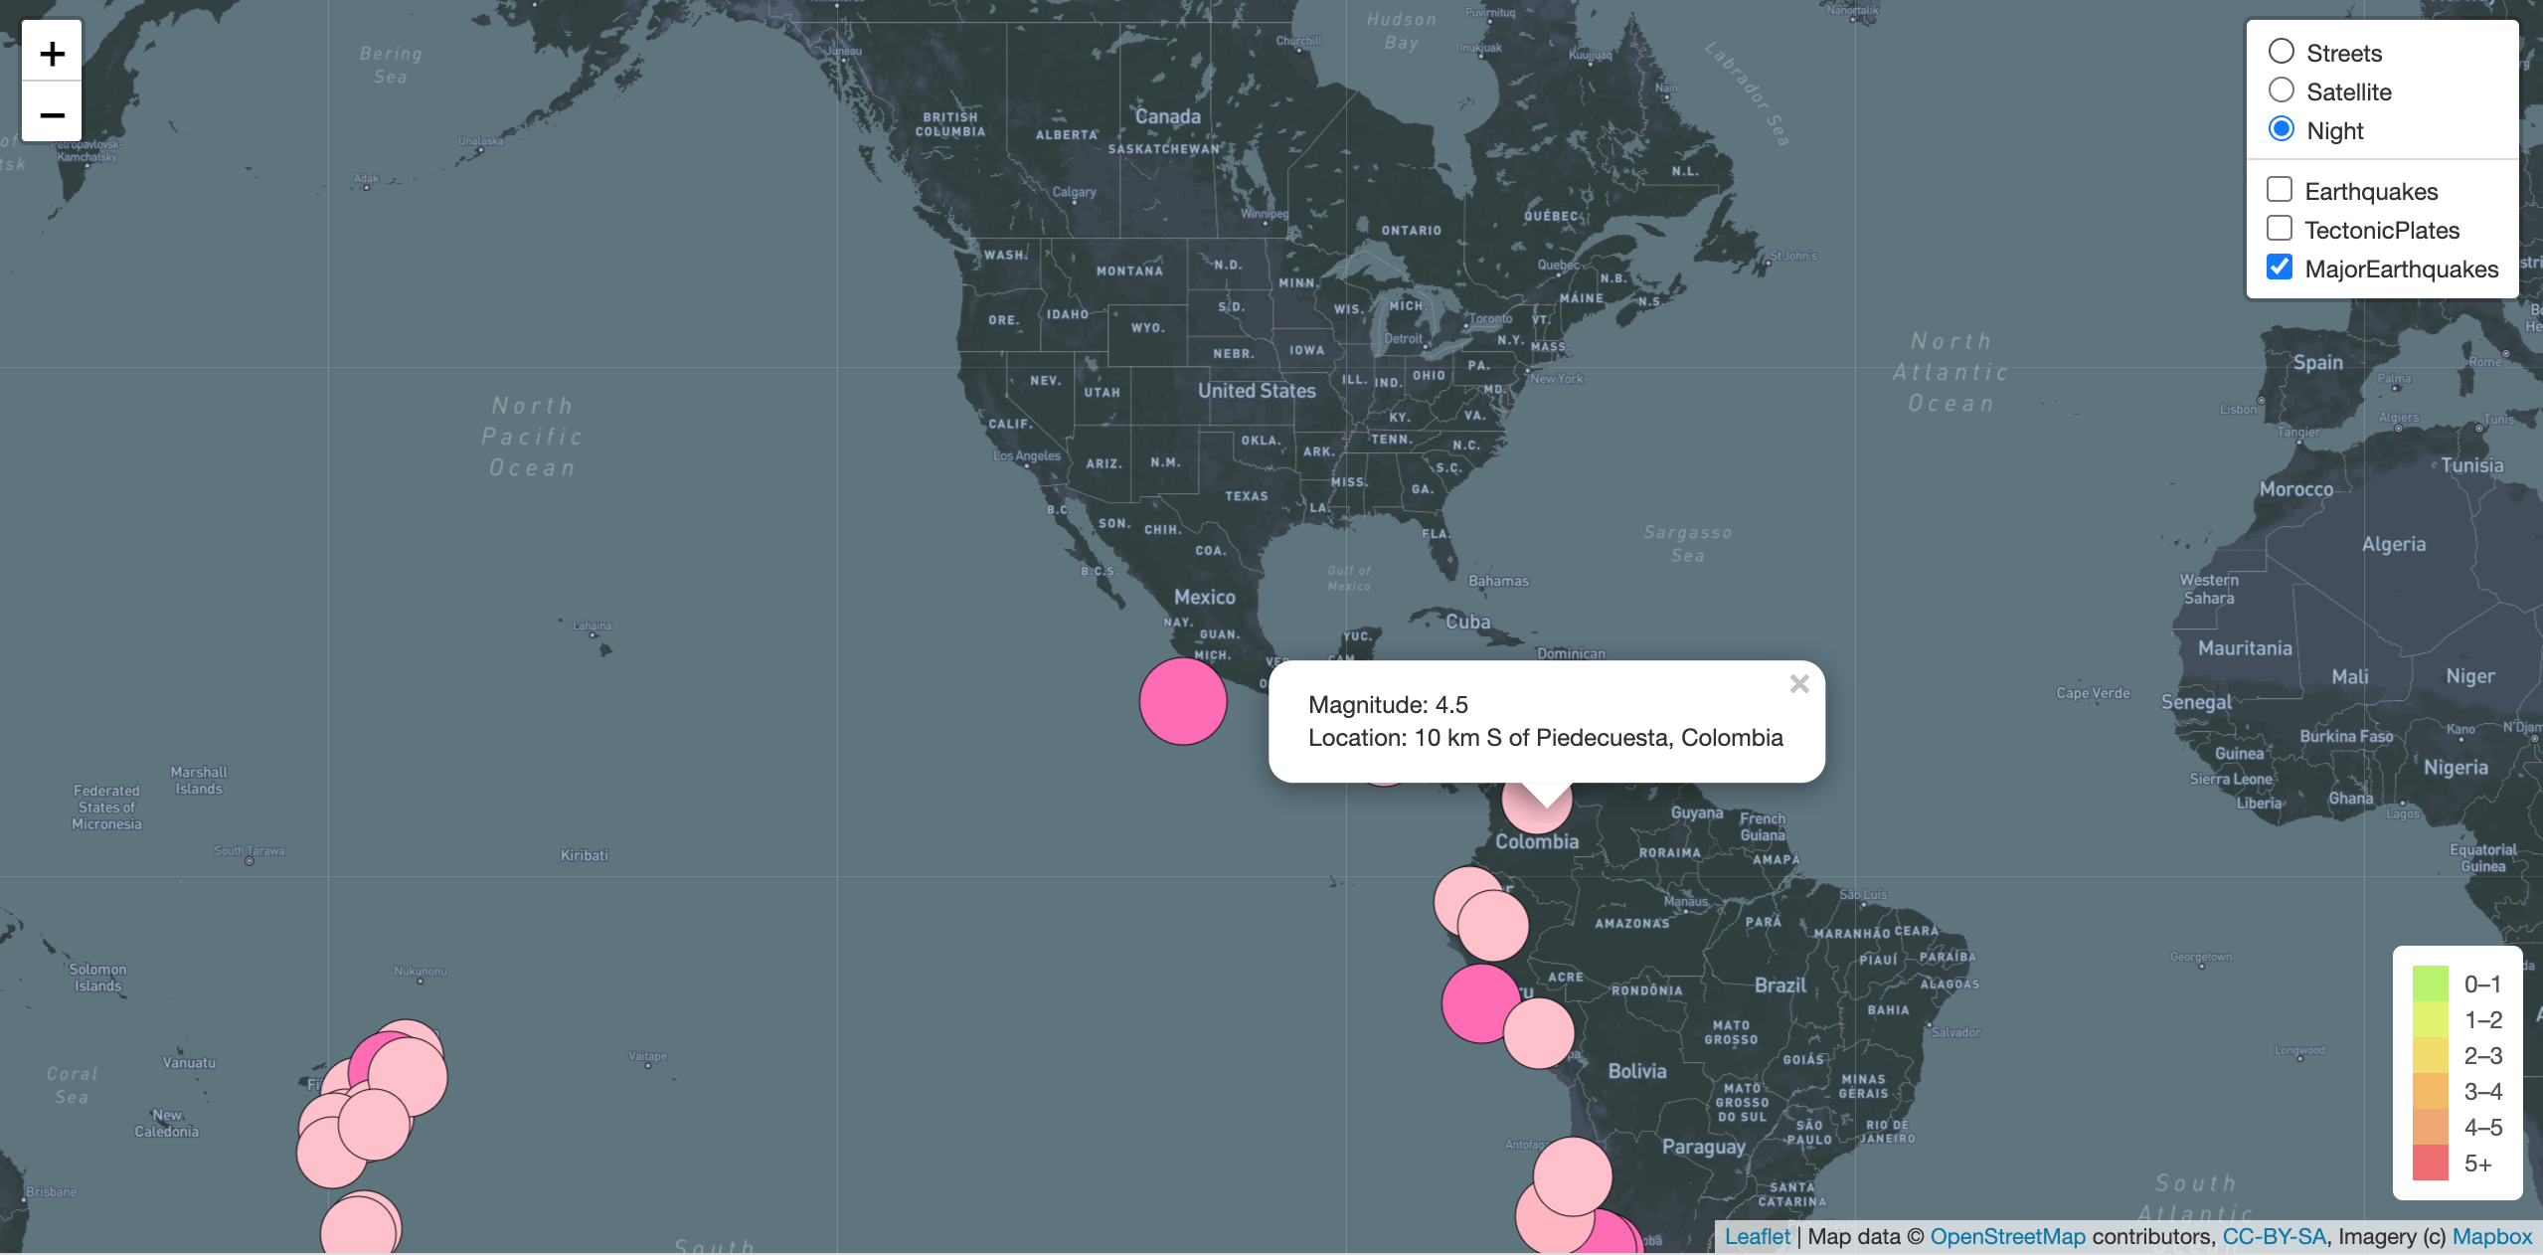Close the Magnitude 4.5 popup
The image size is (2543, 1255).
(1799, 684)
